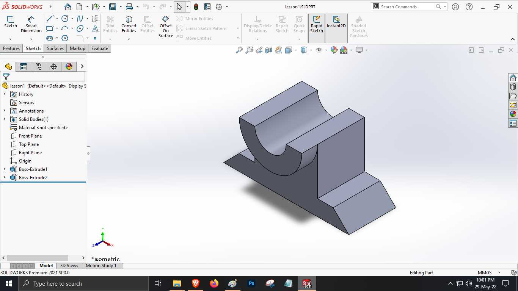
Task: Click the Section View icon
Action: [269, 50]
